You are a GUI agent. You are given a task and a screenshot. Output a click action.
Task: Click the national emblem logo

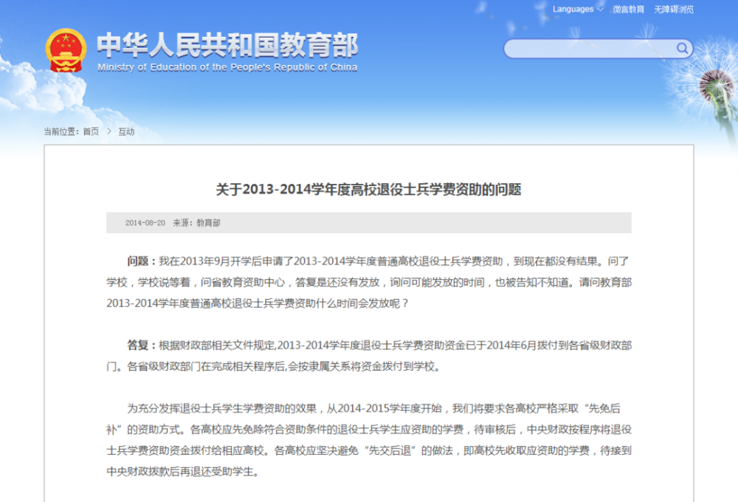click(66, 50)
